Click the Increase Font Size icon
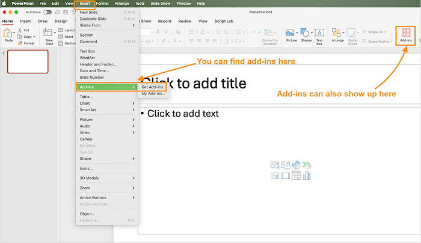This screenshot has height=243, width=421. 158,32
